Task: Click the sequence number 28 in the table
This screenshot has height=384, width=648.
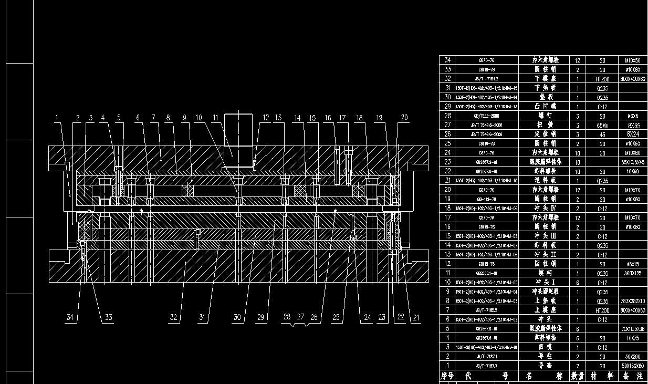Action: 448,116
